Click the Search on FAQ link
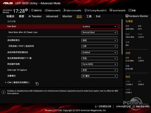The height and width of the screenshot is (113, 151). click(143, 106)
